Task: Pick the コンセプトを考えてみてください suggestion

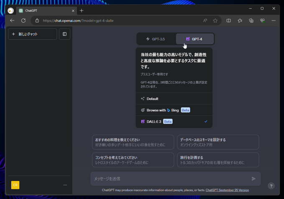Action: [x=133, y=160]
